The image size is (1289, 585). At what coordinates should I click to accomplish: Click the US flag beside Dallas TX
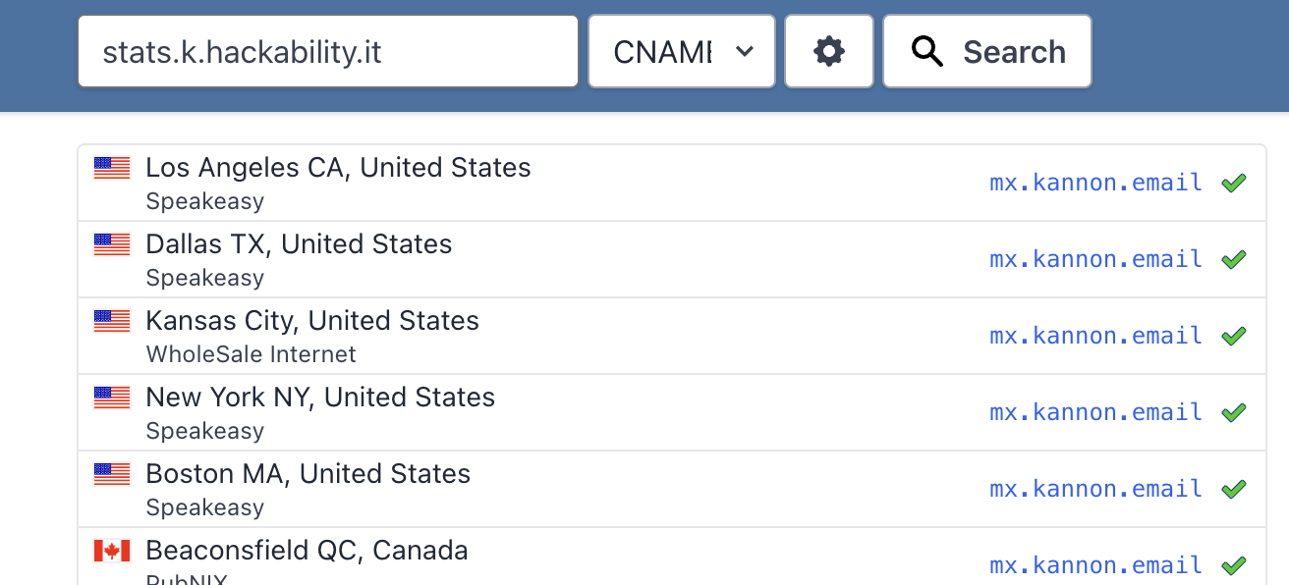click(112, 244)
